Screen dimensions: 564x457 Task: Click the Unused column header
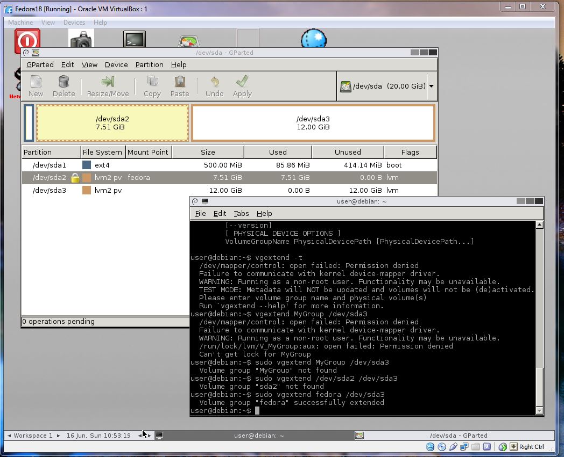348,152
